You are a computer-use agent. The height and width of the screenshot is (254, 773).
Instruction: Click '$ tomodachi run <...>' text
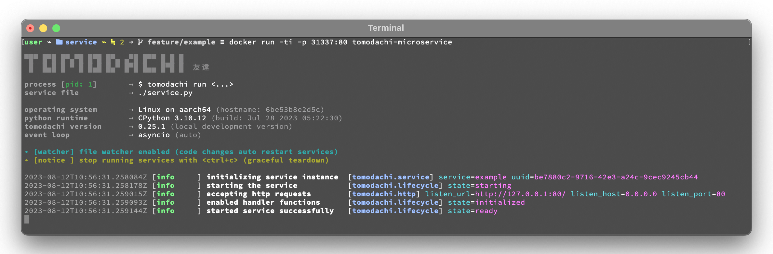tap(186, 84)
